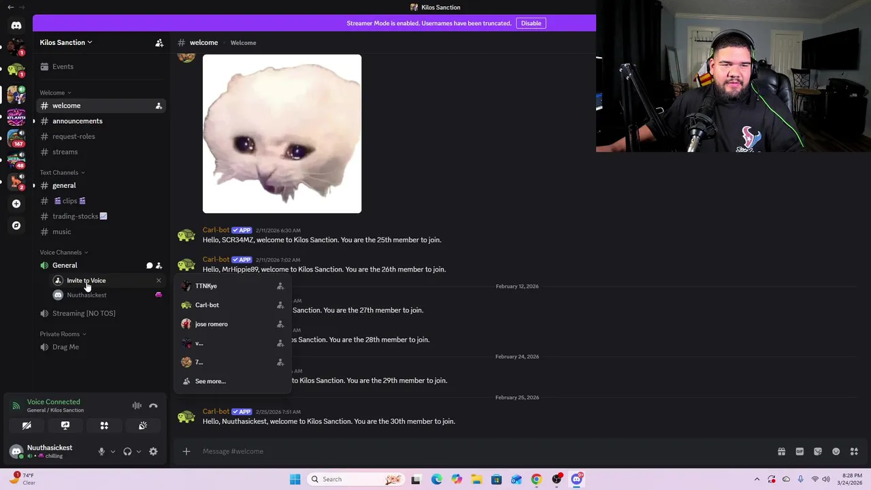The width and height of the screenshot is (871, 490).
Task: Invite Carl-bot to voice
Action: (280, 305)
